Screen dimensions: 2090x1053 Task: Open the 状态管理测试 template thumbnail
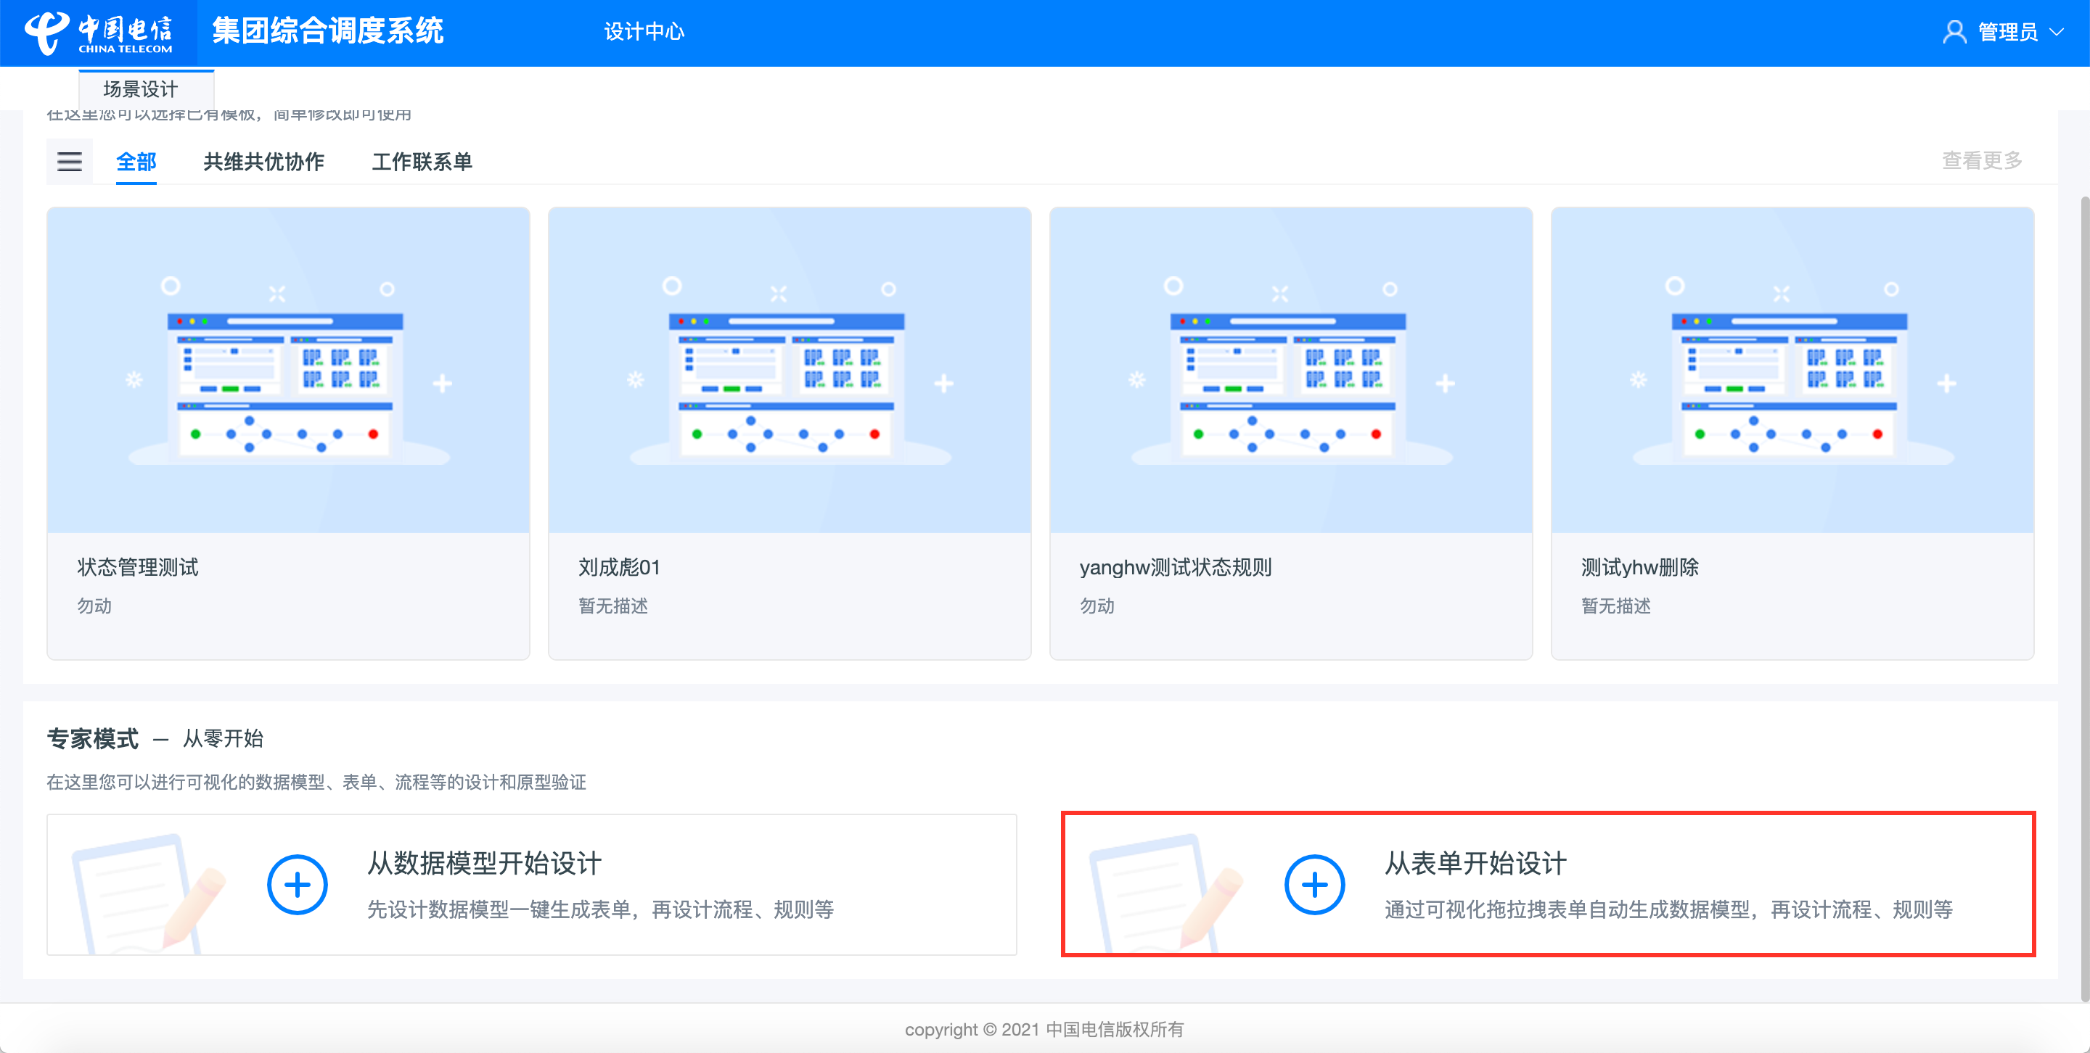coord(289,371)
